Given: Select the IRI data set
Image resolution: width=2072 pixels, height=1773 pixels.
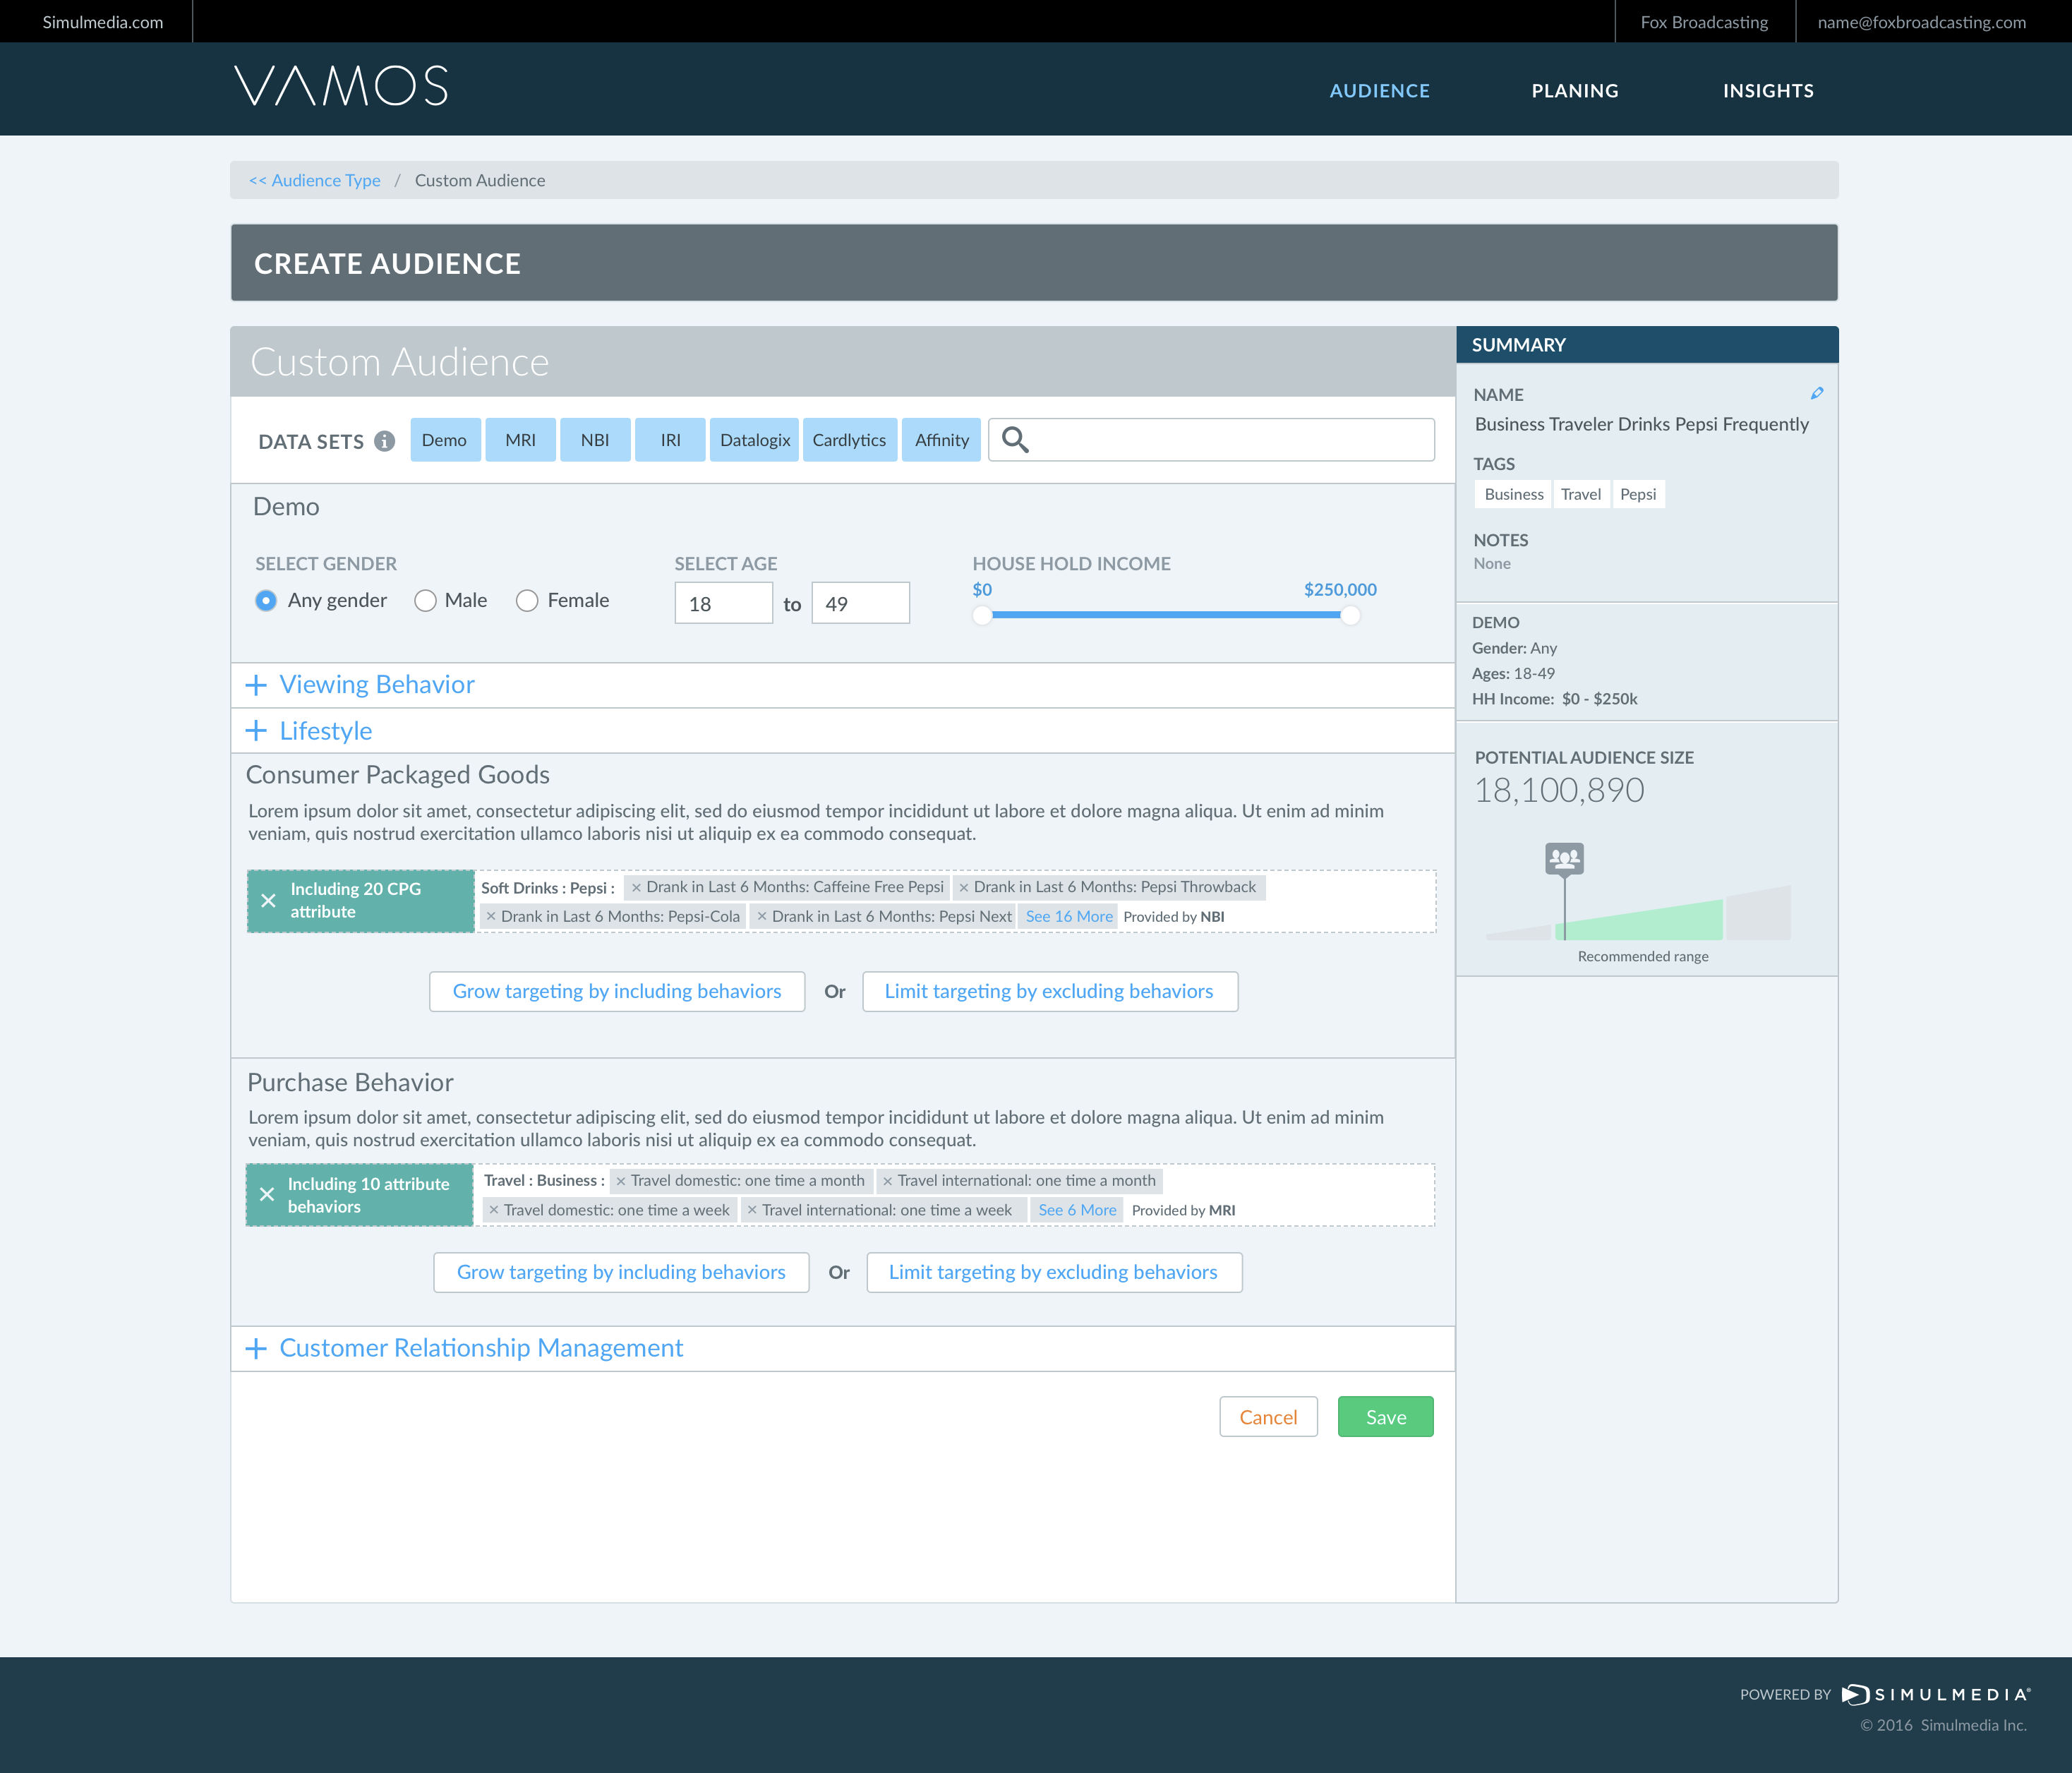Looking at the screenshot, I should [670, 440].
